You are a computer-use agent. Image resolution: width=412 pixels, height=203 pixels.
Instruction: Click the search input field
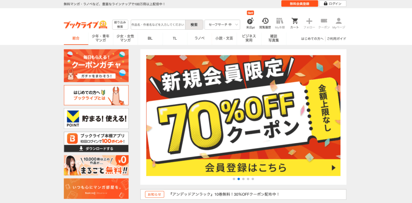point(158,24)
